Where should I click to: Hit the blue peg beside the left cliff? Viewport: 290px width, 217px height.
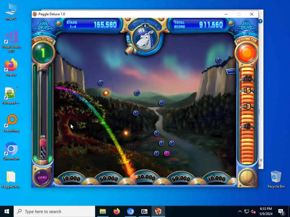101,82
